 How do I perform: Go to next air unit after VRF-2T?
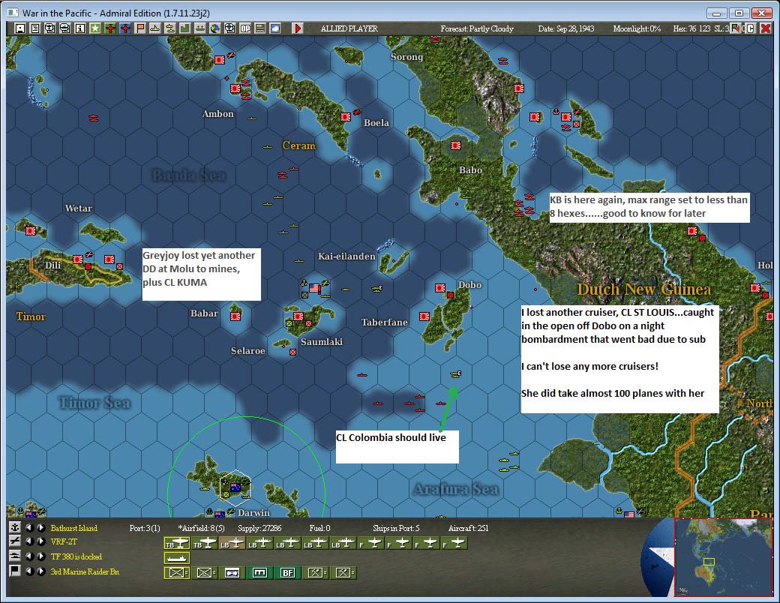click(41, 541)
